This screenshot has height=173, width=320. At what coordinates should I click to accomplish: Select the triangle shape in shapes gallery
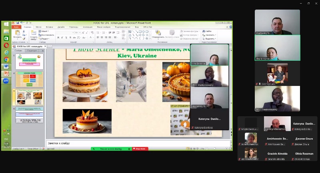click(130, 35)
